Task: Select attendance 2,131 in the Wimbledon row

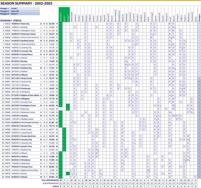Action: click(52, 92)
